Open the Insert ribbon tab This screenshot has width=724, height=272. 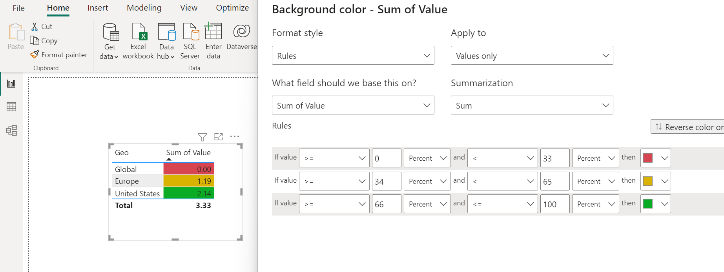[98, 8]
